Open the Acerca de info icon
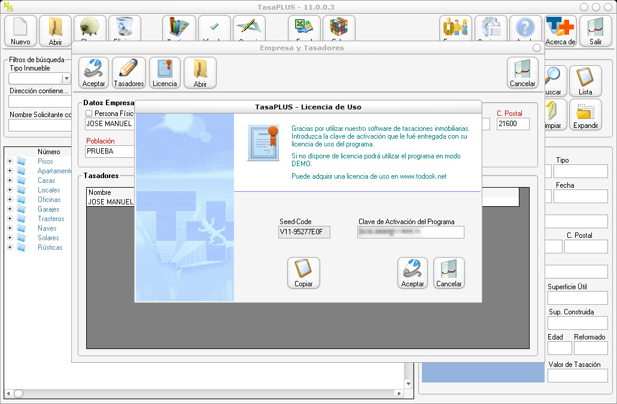The image size is (617, 404). click(x=561, y=30)
